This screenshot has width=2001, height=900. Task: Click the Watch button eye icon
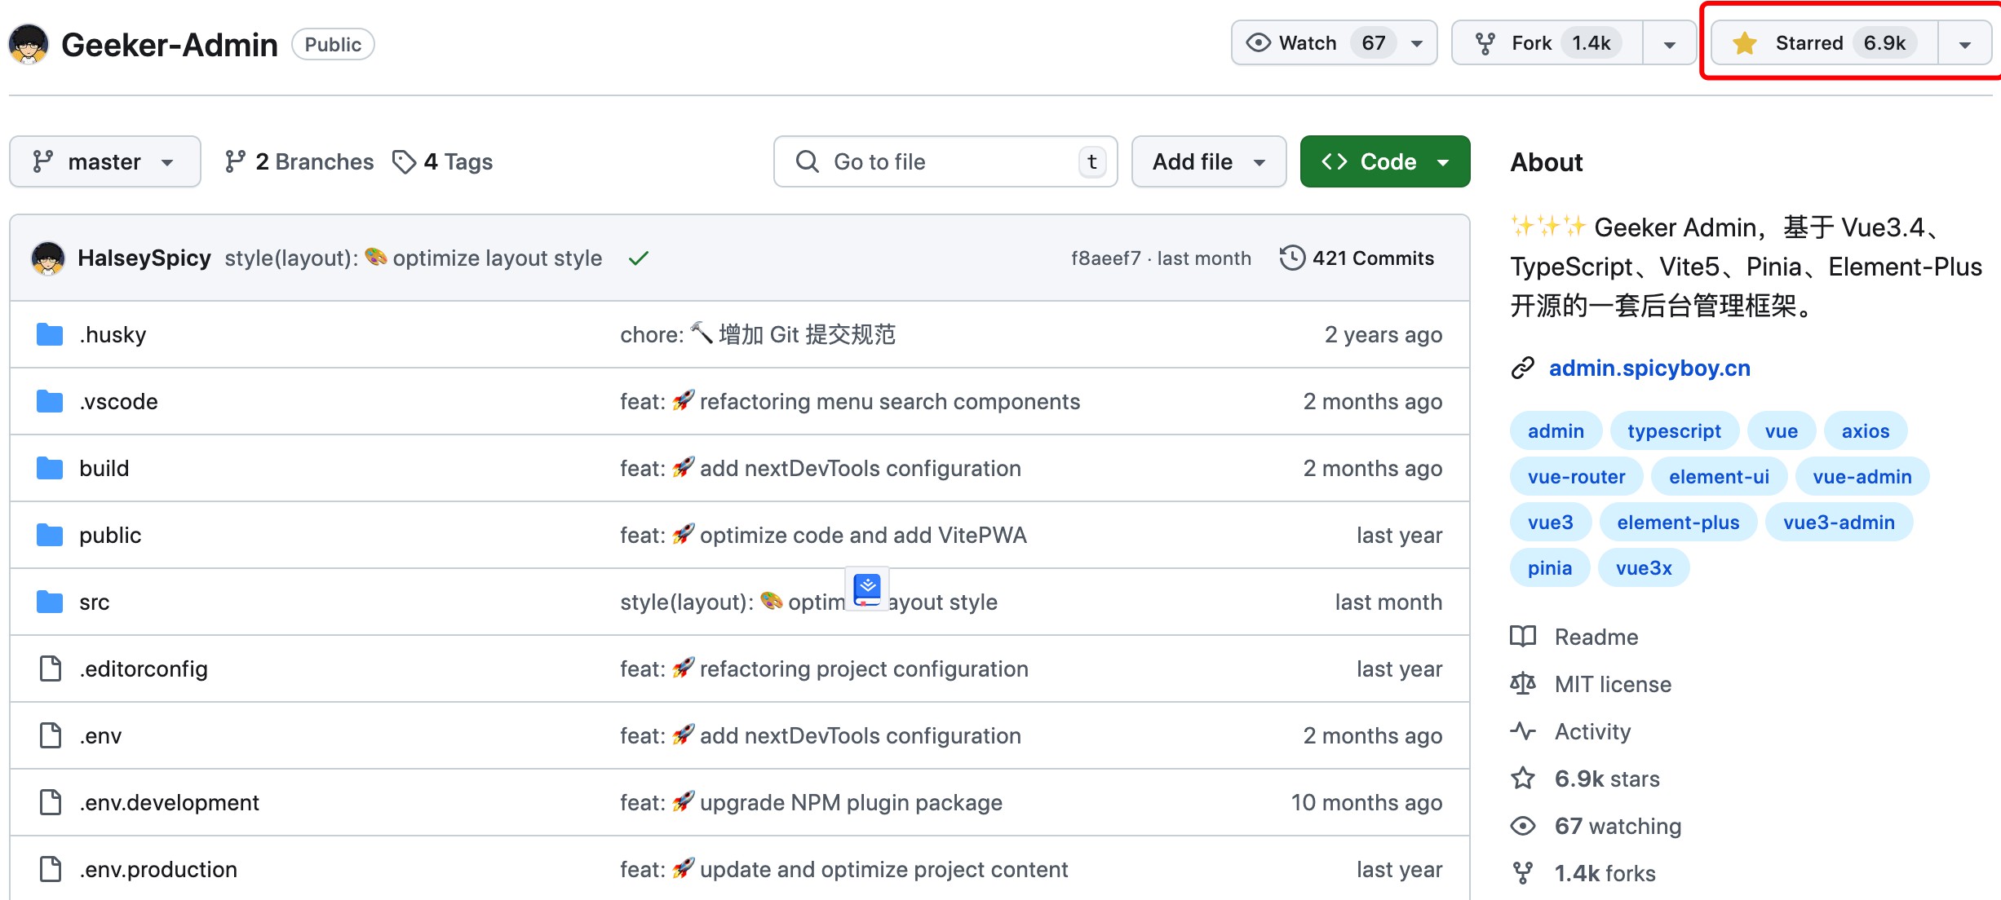(1259, 42)
